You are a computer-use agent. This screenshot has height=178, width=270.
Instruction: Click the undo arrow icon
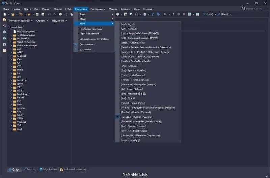coord(49,14)
